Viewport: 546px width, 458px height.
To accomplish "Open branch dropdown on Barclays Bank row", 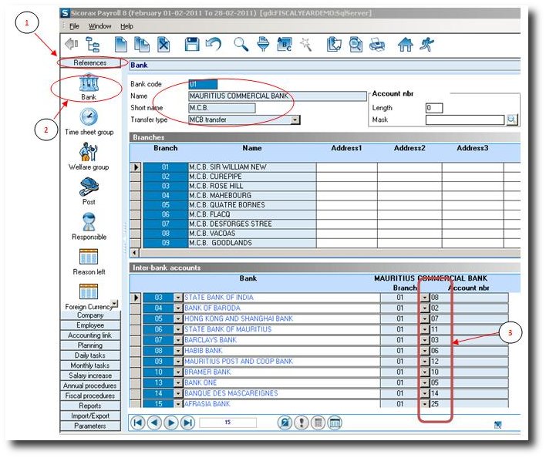I will tap(423, 340).
